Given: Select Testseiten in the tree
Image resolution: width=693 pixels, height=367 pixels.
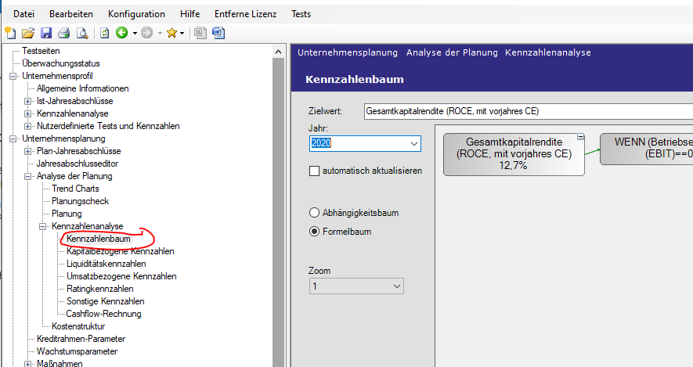Looking at the screenshot, I should click(x=41, y=51).
